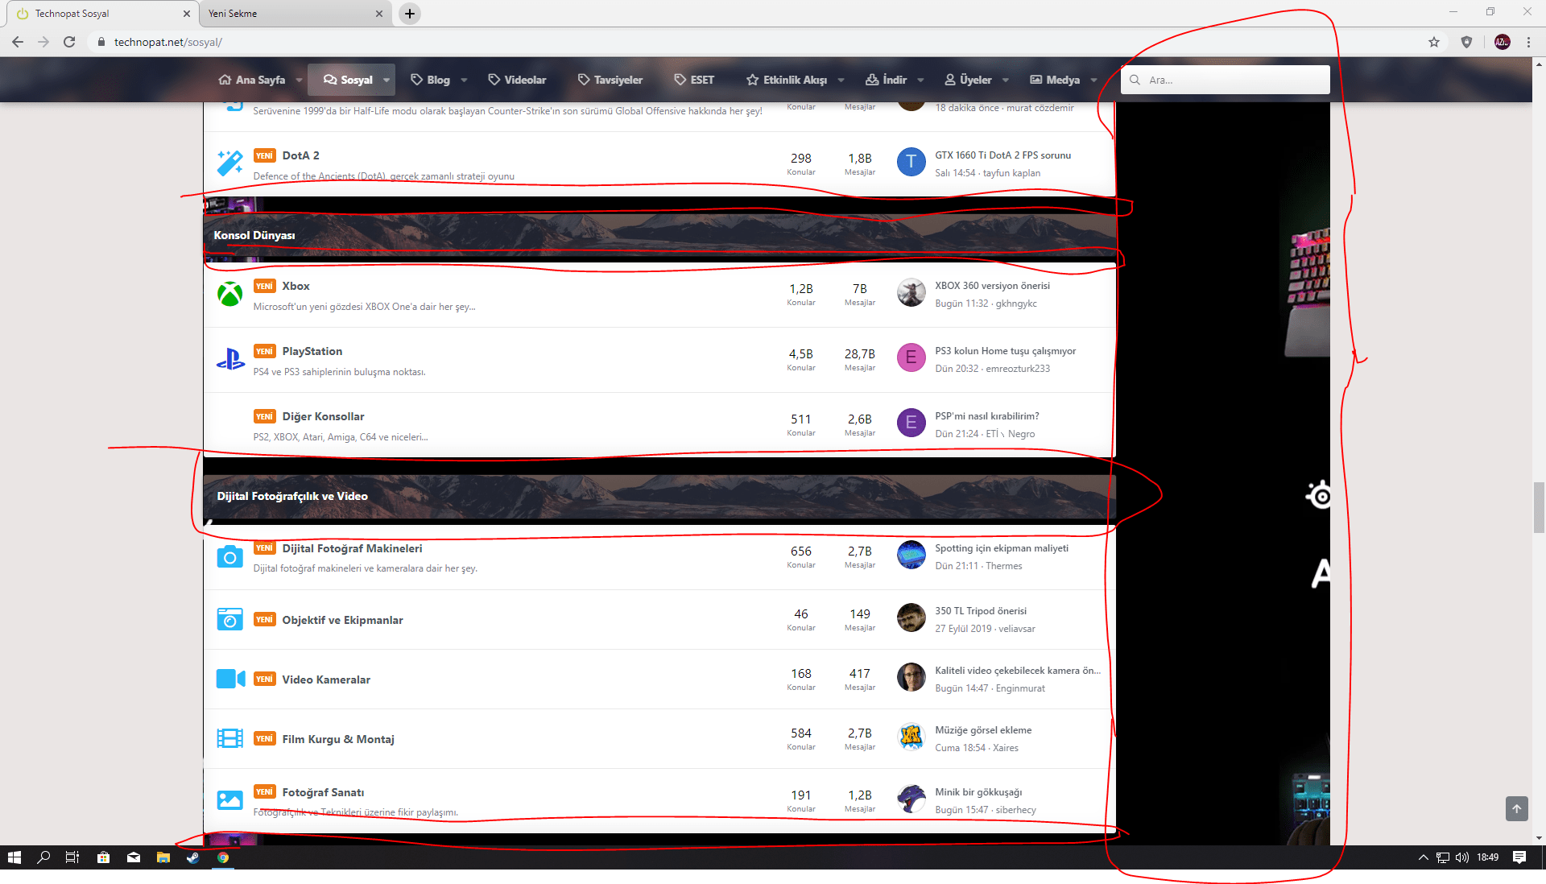Open Steam from the Windows taskbar
The height and width of the screenshot is (884, 1546).
pyautogui.click(x=193, y=857)
